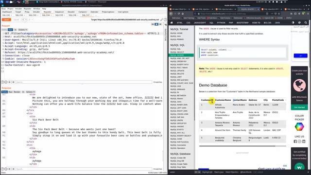Screen dimensions: 311x175
Task: Open W3Schools globe translate icon
Action: coord(299,23)
